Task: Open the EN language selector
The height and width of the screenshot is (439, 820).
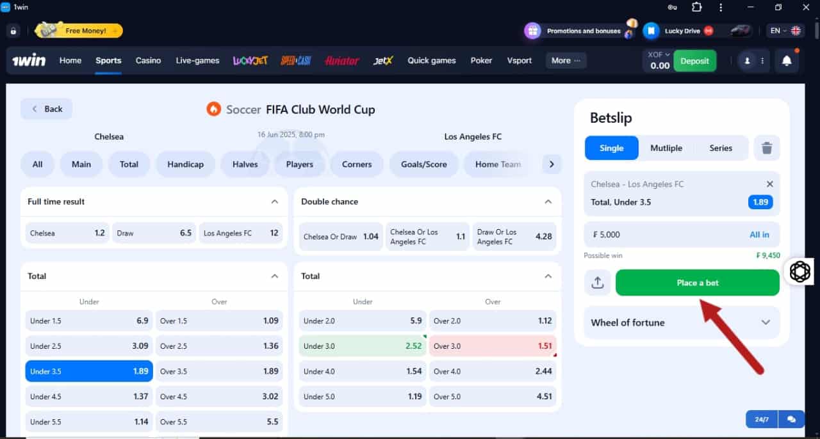Action: coord(785,31)
